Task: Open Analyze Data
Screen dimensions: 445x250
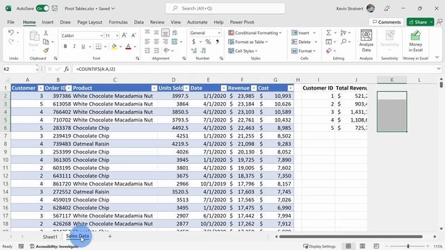Action: tap(366, 40)
